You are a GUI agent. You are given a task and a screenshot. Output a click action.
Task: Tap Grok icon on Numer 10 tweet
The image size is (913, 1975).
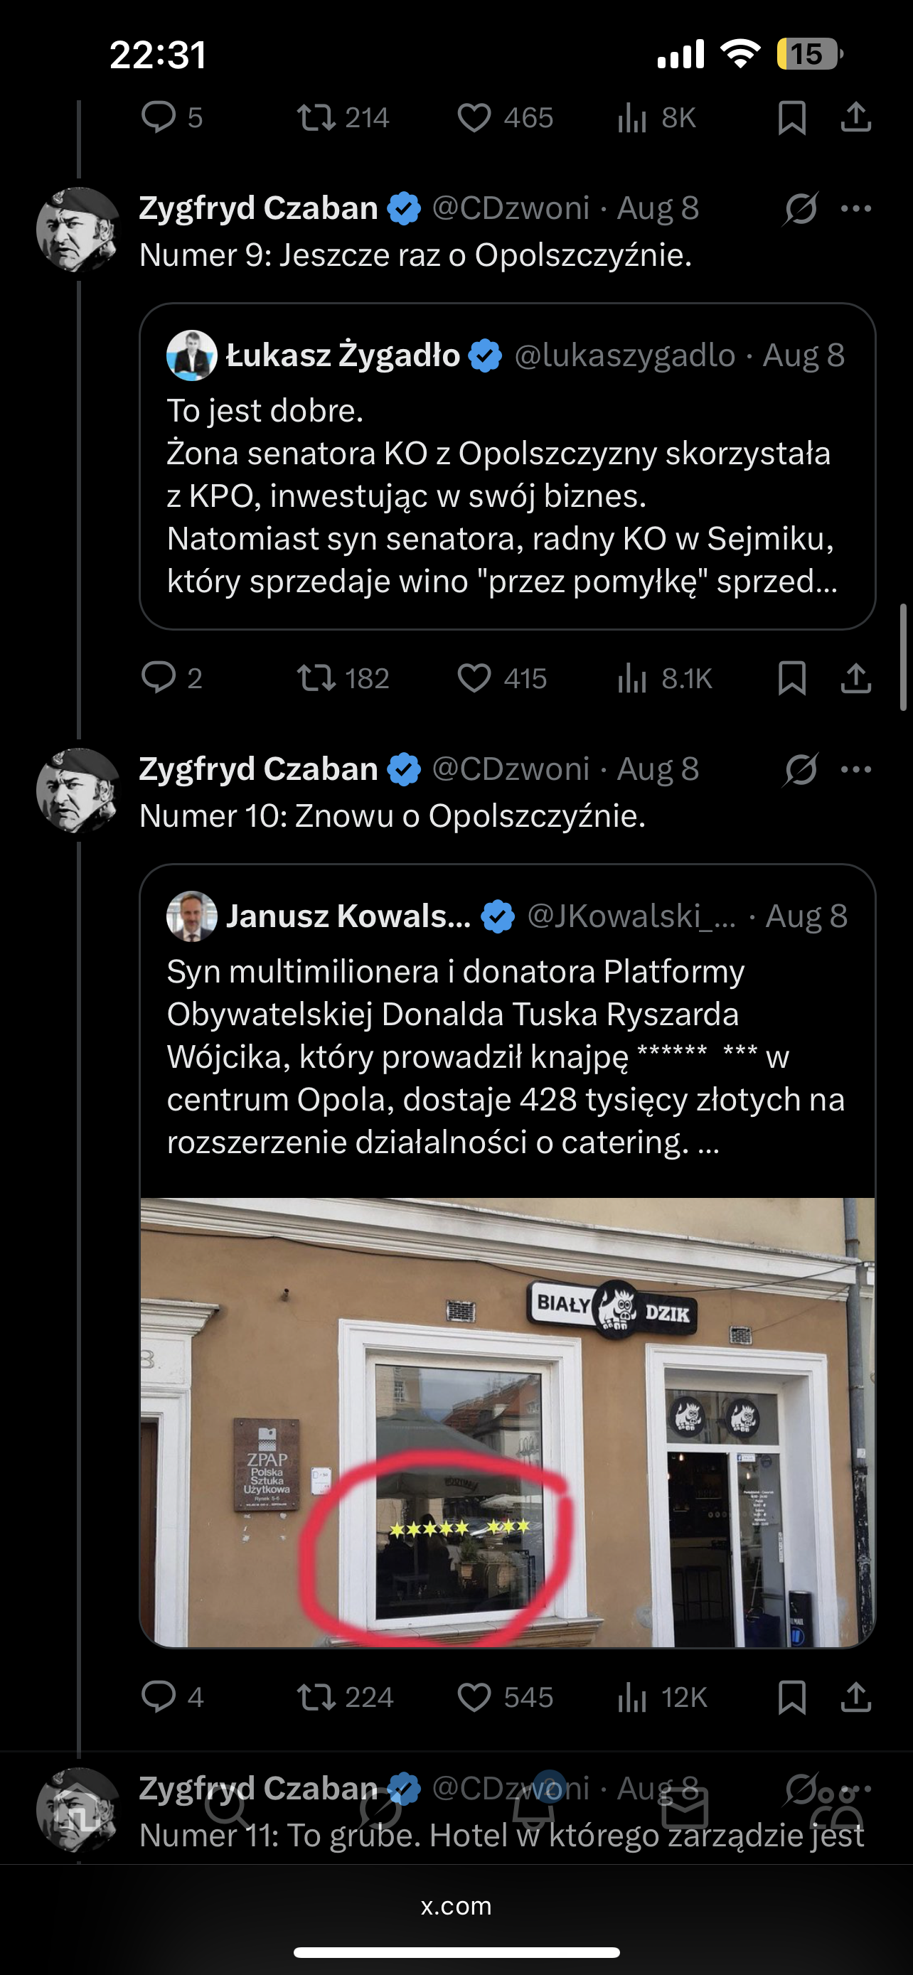[x=801, y=769]
